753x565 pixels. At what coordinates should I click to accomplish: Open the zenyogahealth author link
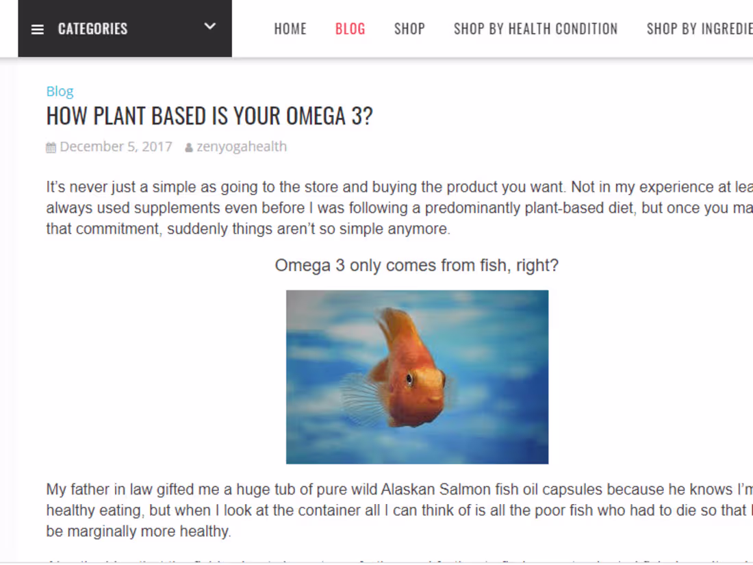coord(241,146)
